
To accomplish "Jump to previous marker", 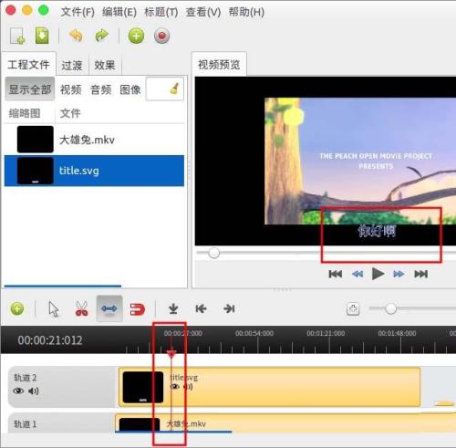I will tap(201, 309).
